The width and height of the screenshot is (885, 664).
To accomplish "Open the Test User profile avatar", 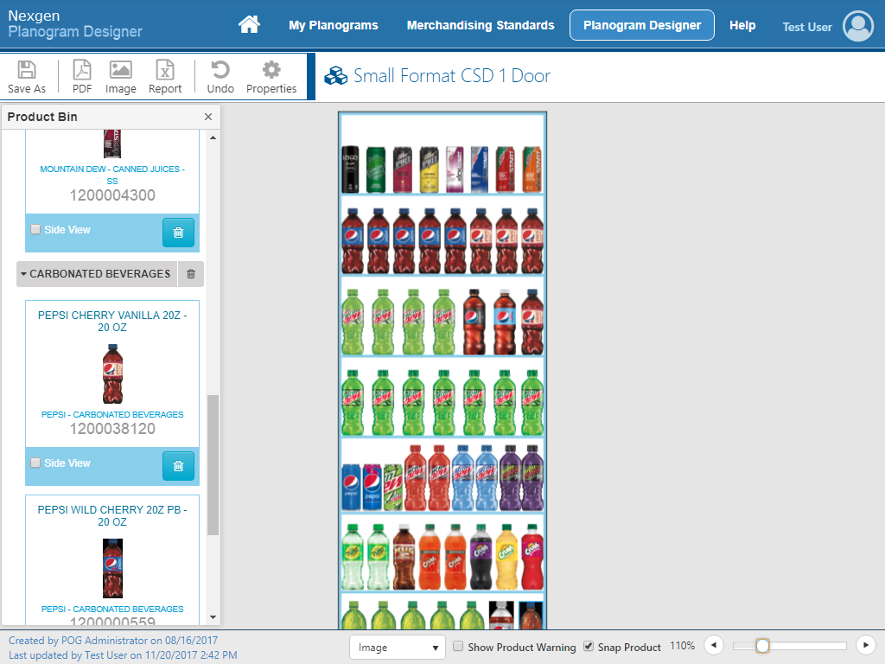I will [x=858, y=26].
